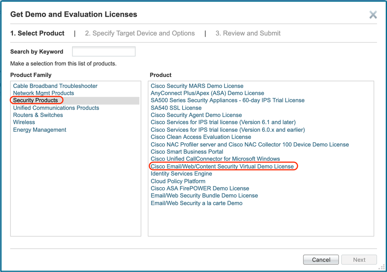Select Routers & Switches family
The height and width of the screenshot is (272, 387).
coord(38,115)
